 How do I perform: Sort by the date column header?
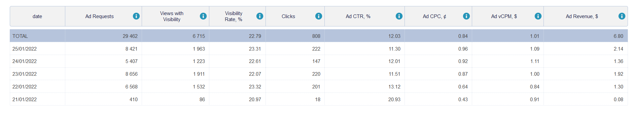[37, 16]
